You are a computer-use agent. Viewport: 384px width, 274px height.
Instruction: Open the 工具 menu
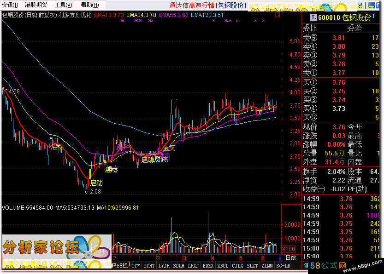point(64,5)
